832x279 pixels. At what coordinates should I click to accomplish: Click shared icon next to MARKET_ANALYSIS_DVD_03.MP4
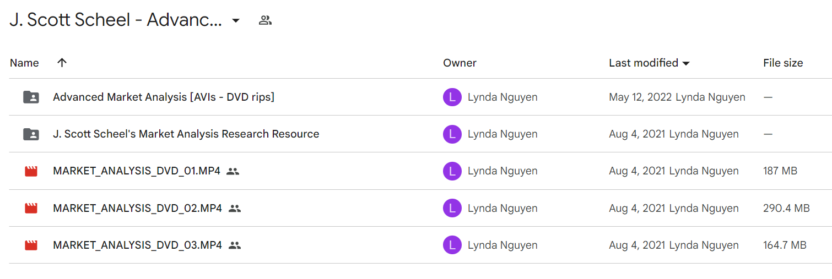click(x=235, y=245)
